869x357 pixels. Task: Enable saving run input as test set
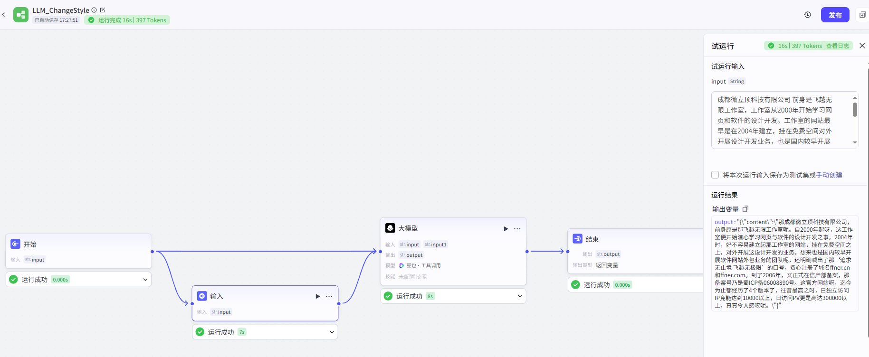point(715,175)
